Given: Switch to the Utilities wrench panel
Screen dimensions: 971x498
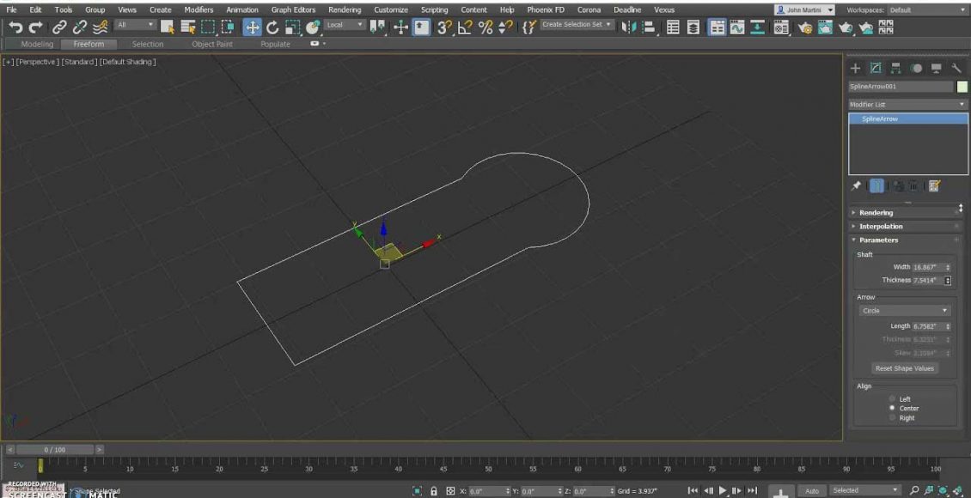Looking at the screenshot, I should pyautogui.click(x=956, y=68).
